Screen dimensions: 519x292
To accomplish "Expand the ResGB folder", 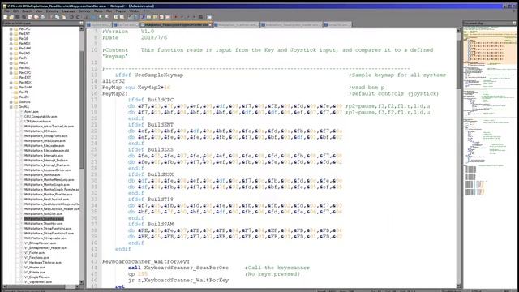I will (x=11, y=38).
